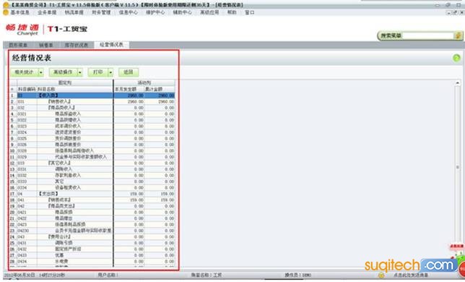Select the 进货退货差价 row
465x282 pixels.
(x=92, y=132)
